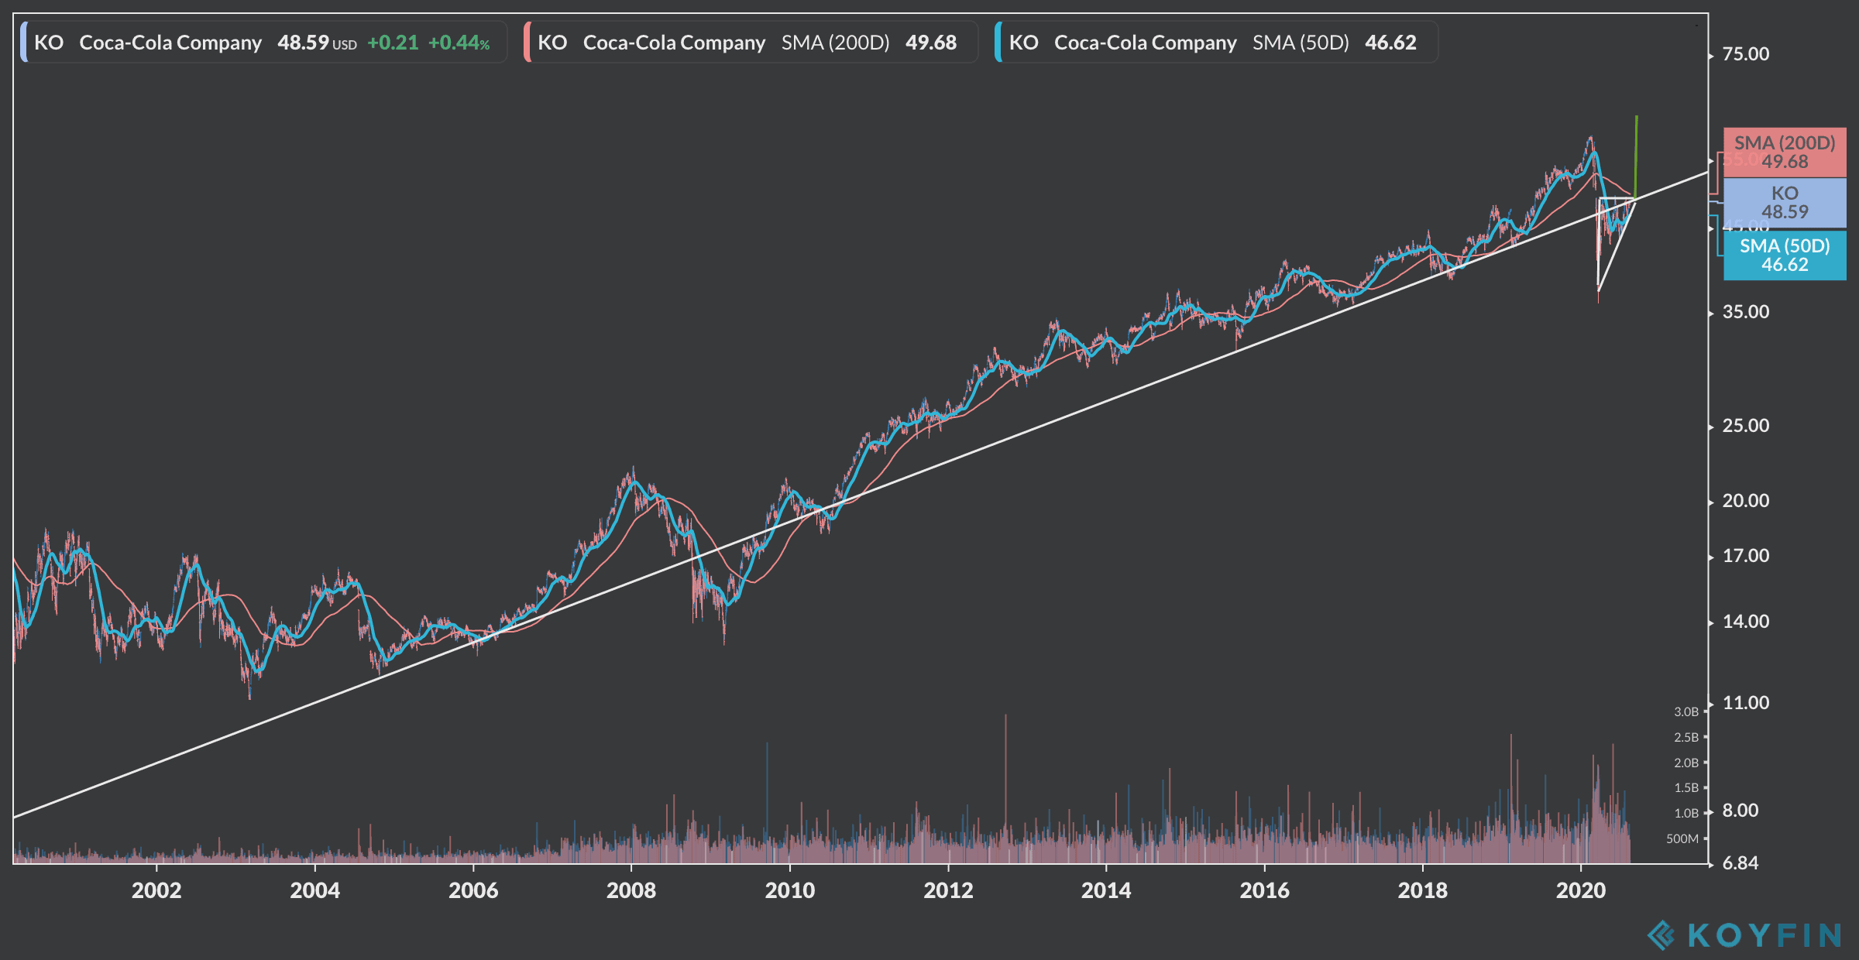Screen dimensions: 1859x960
Task: Click the 2012 label on time axis
Action: coord(948,890)
